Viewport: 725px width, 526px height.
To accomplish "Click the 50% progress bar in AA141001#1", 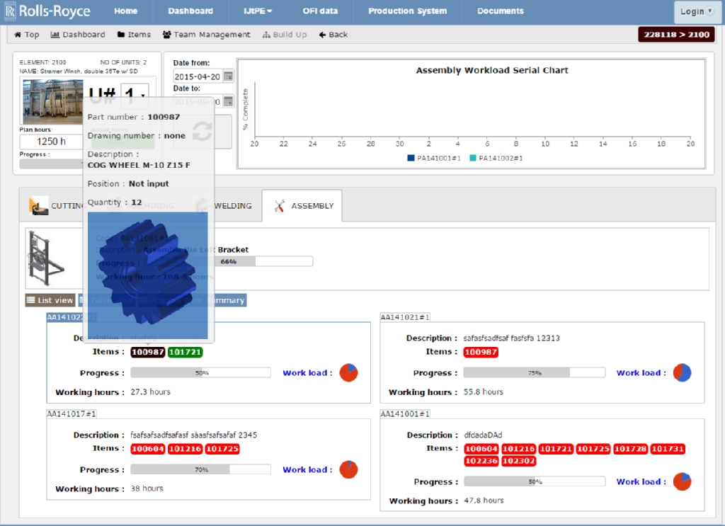I will coord(535,481).
